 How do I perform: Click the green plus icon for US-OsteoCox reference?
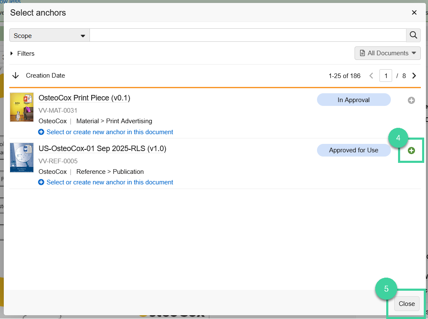411,150
